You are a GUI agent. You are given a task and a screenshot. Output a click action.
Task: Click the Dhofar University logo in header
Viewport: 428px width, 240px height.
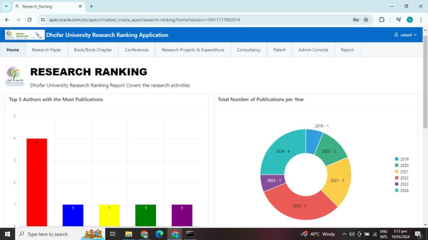pyautogui.click(x=25, y=35)
